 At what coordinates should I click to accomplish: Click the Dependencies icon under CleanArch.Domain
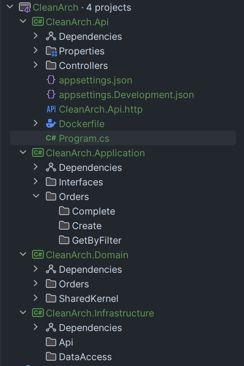(x=51, y=269)
